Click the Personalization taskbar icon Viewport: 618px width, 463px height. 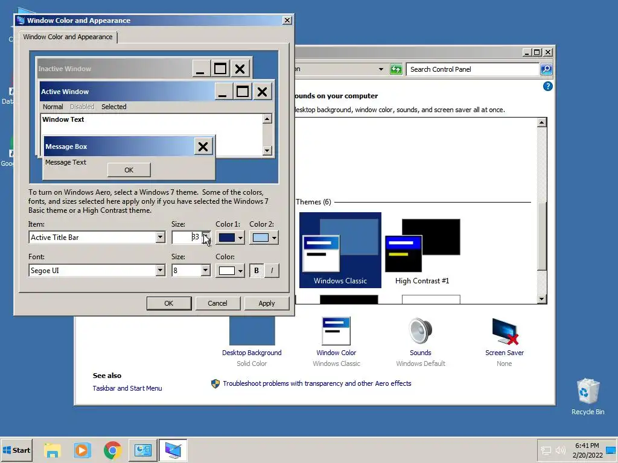coord(173,450)
